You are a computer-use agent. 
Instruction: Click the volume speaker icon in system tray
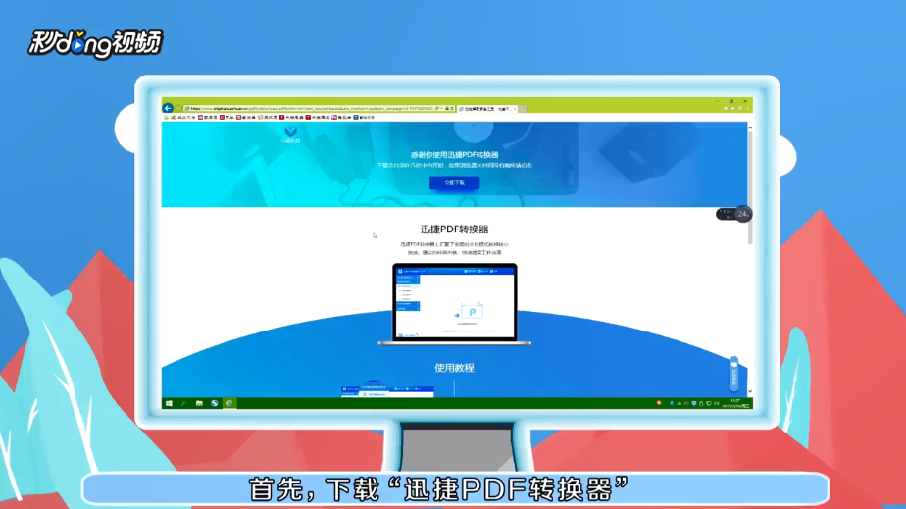click(717, 403)
